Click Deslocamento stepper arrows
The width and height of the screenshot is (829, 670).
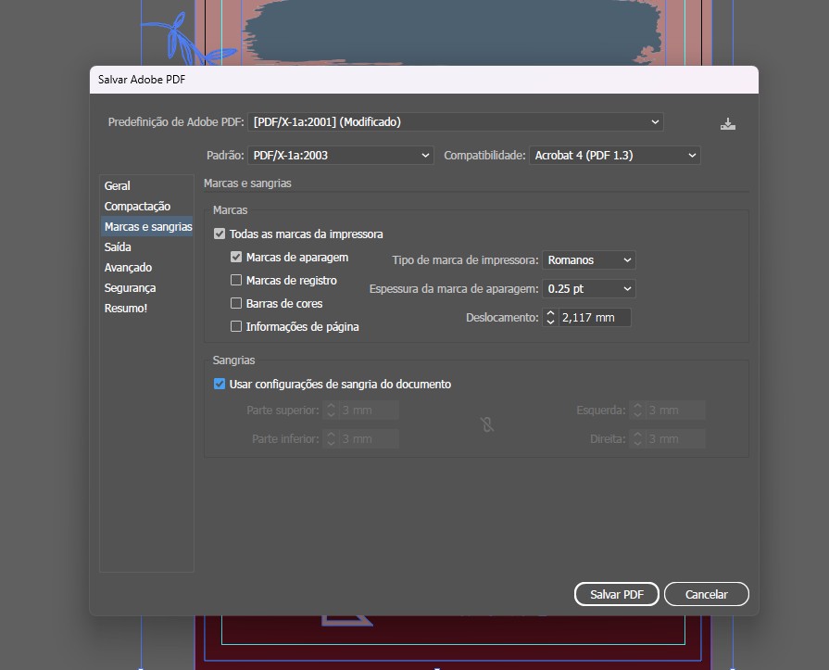550,317
